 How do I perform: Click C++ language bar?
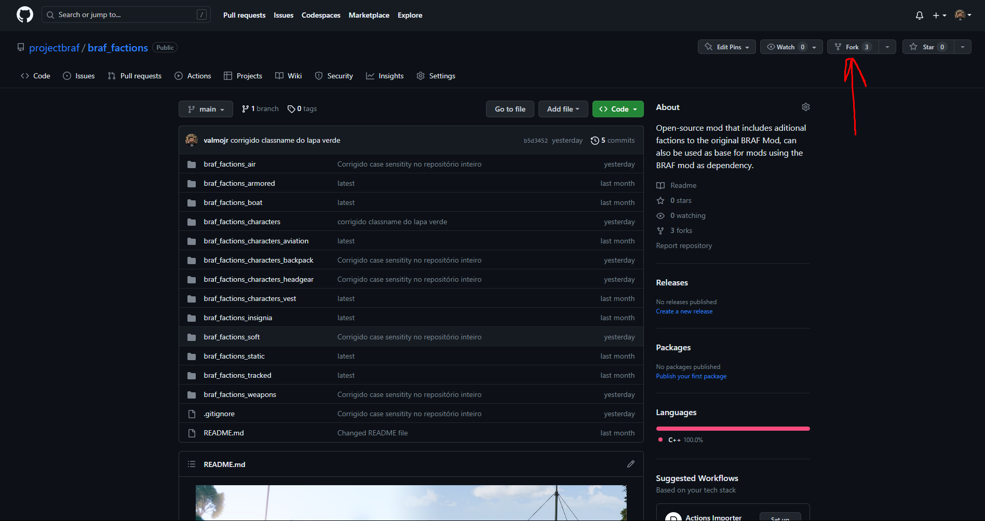(733, 429)
